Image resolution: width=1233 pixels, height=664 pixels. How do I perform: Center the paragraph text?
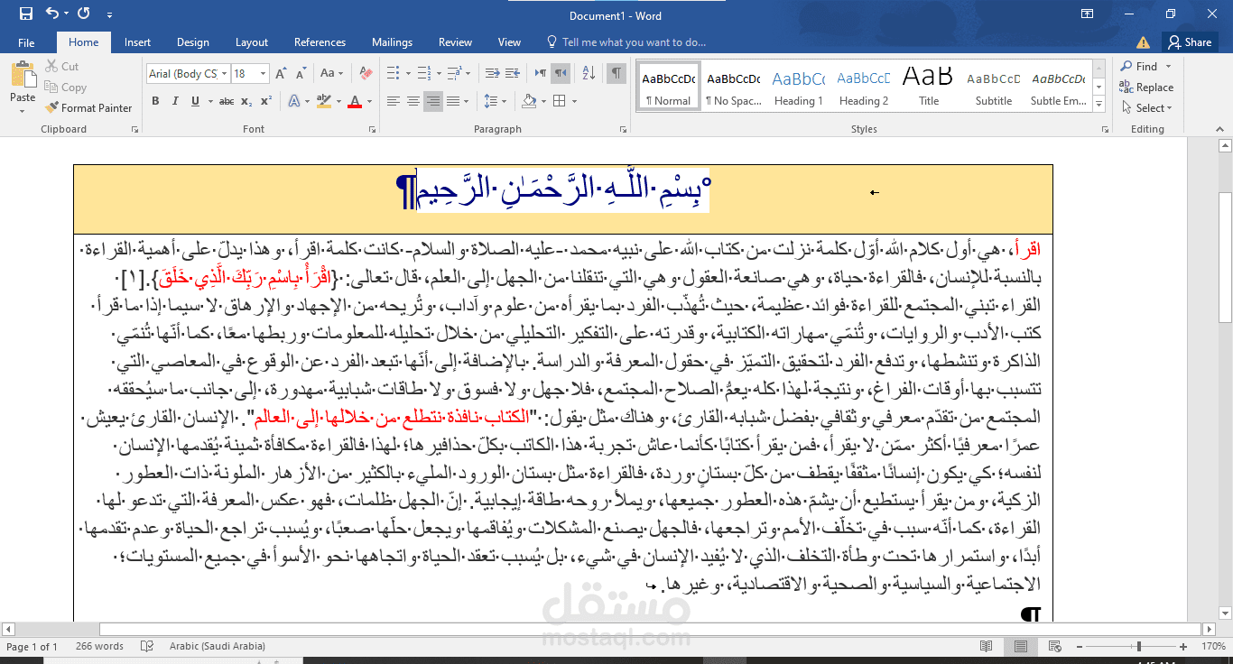(413, 101)
